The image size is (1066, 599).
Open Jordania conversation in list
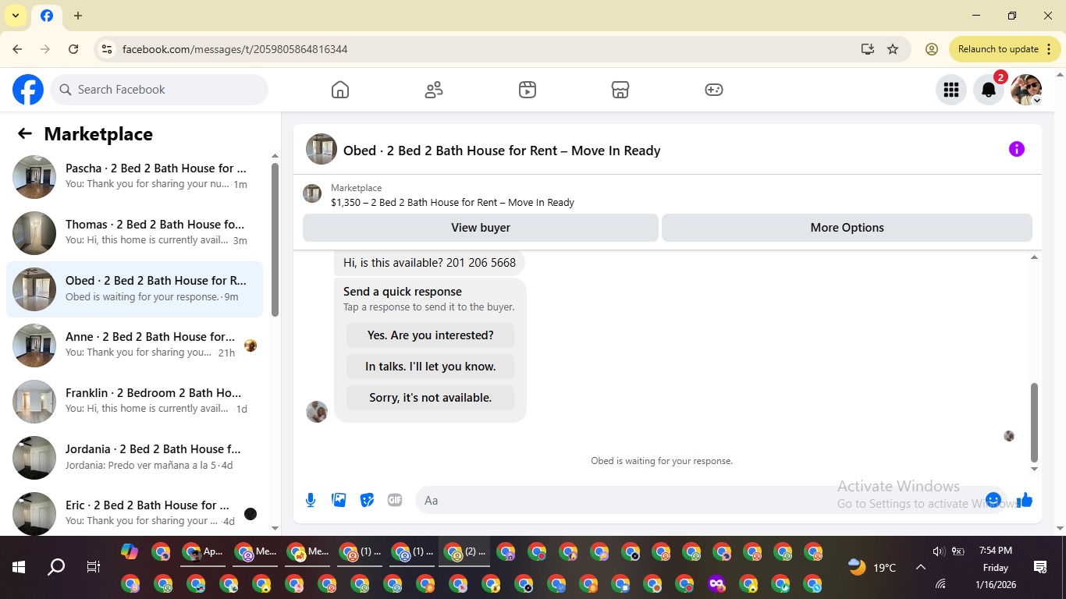point(134,458)
